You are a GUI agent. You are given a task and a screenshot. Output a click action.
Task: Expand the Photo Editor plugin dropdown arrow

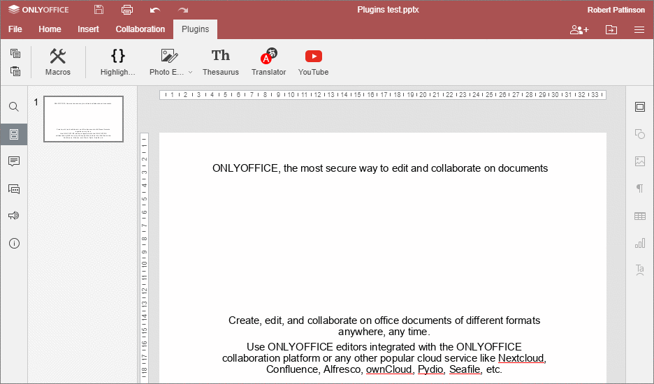(191, 72)
